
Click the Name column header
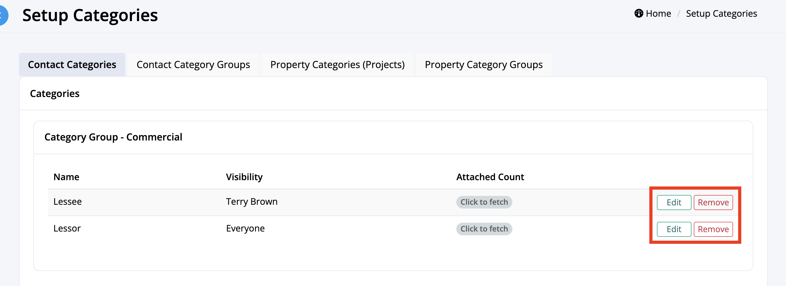tap(66, 177)
